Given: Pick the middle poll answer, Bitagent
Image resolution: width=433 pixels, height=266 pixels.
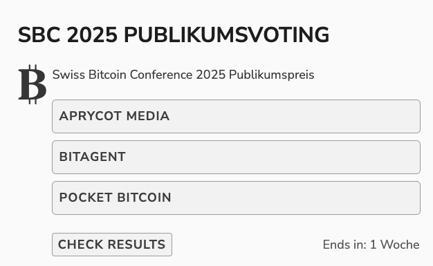Looking at the screenshot, I should click(236, 158).
